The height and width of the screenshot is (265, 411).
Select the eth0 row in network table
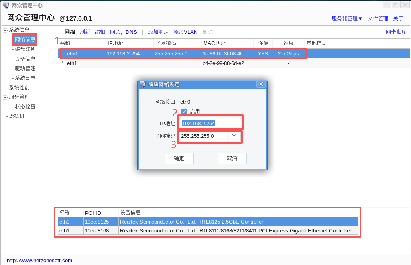(234, 53)
